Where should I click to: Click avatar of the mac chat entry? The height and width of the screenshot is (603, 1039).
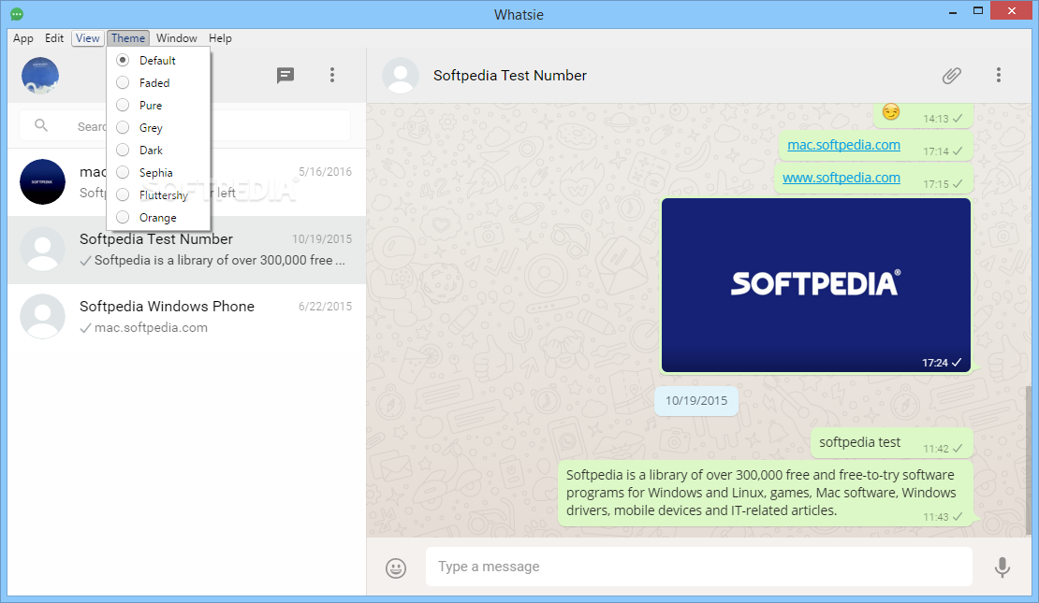pyautogui.click(x=42, y=182)
